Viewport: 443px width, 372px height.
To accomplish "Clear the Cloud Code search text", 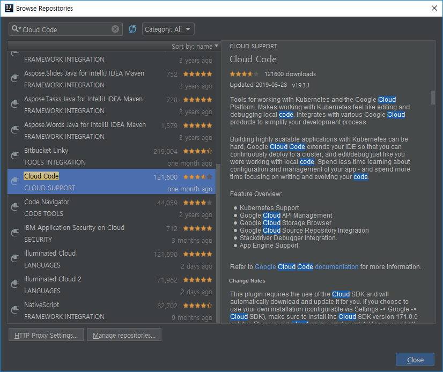I will click(115, 29).
